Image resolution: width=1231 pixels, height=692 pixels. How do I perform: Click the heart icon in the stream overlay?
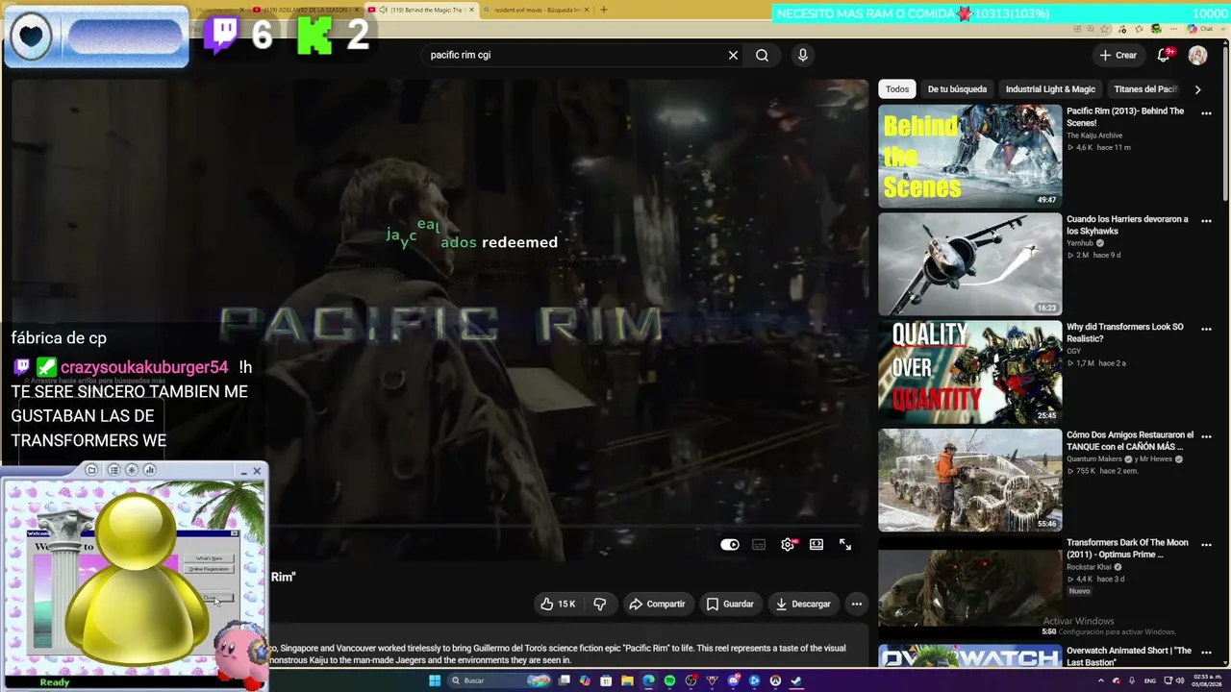[x=31, y=37]
